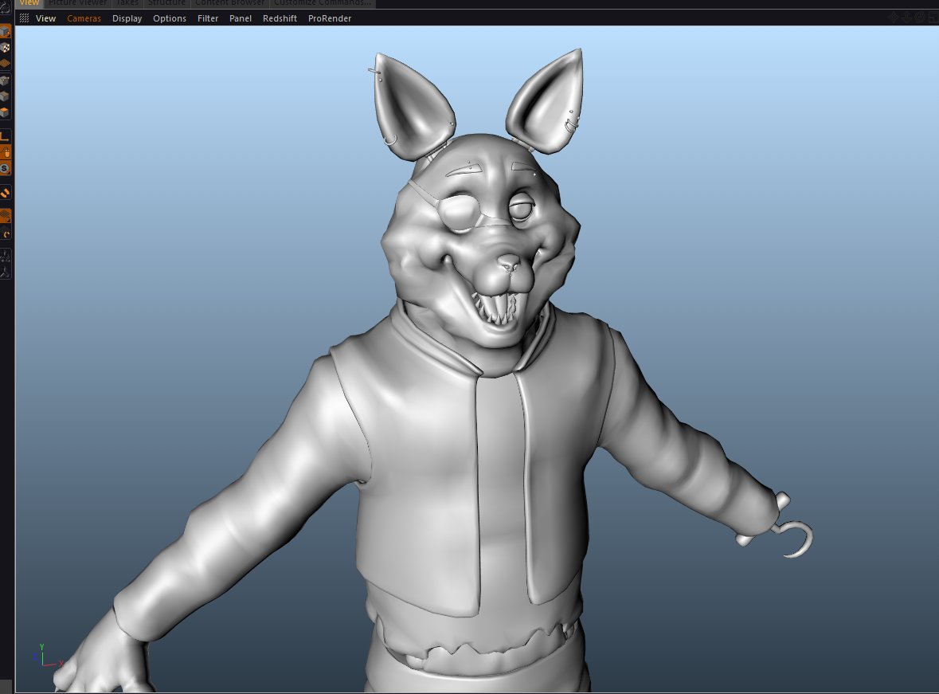
Task: Open the Options menu
Action: tap(170, 18)
